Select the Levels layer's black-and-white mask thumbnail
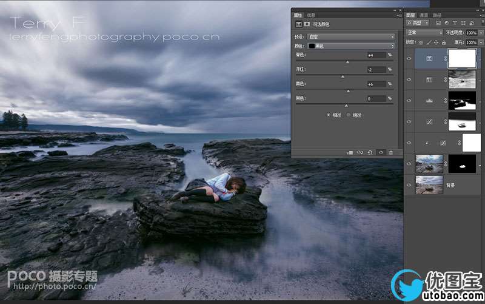 pos(462,101)
